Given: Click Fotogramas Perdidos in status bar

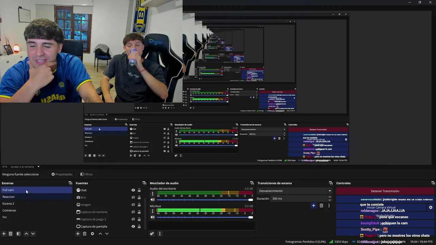Looking at the screenshot, I should (x=306, y=242).
